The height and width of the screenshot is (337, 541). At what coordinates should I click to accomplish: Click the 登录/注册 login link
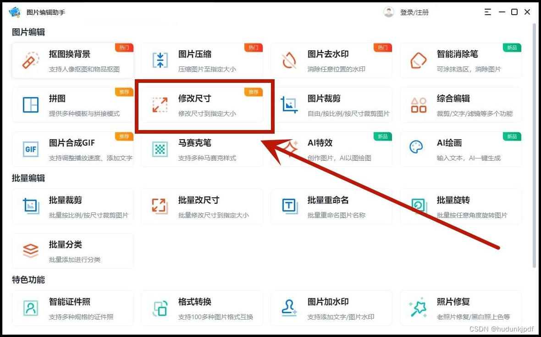pos(414,12)
